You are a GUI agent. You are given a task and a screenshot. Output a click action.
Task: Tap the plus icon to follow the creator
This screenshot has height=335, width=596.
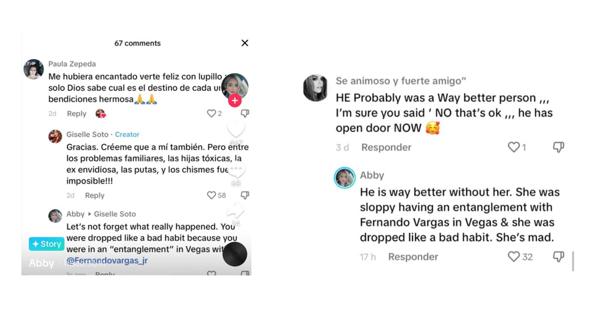[x=235, y=100]
